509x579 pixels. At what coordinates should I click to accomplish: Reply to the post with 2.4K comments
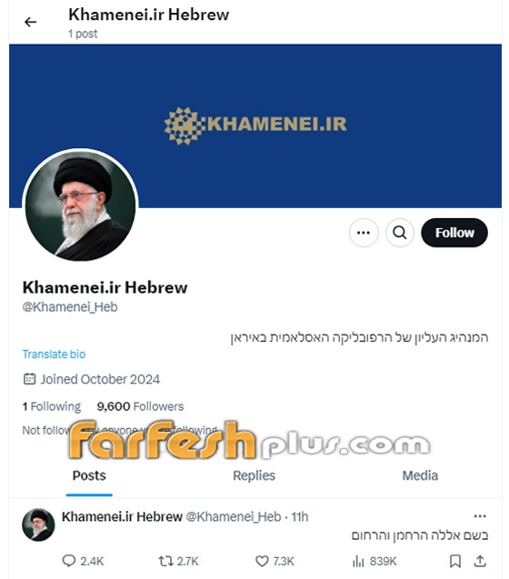83,562
